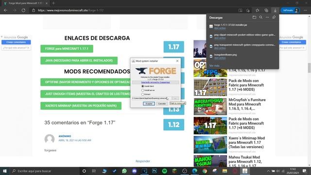Click the downloads toolbar icon
The image size is (311, 175).
[x=275, y=10]
